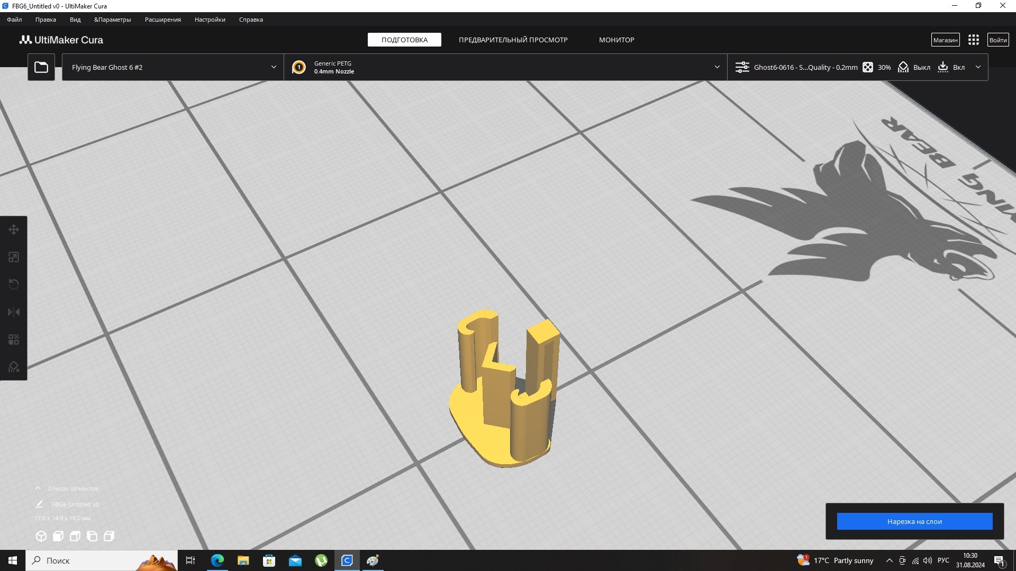
Task: Open Microsoft Store from taskbar
Action: pyautogui.click(x=269, y=560)
